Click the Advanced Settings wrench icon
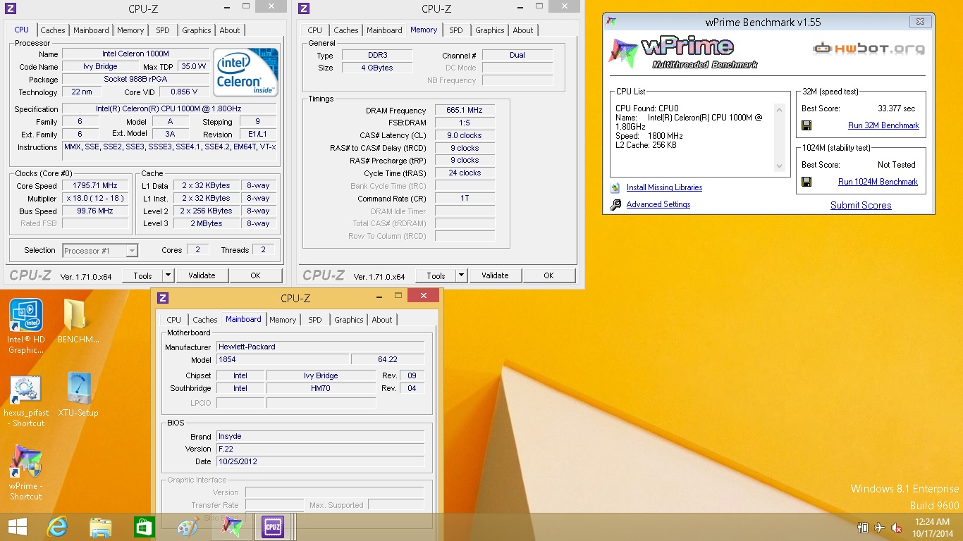Viewport: 963px width, 541px height. pyautogui.click(x=615, y=204)
